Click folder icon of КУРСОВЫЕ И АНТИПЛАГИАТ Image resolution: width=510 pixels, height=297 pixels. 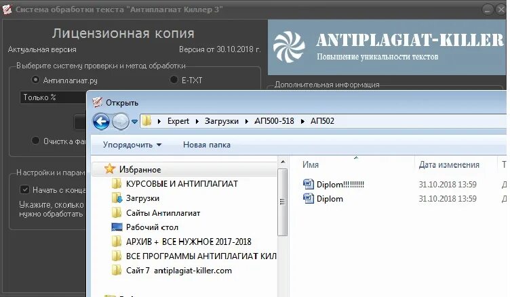[116, 183]
